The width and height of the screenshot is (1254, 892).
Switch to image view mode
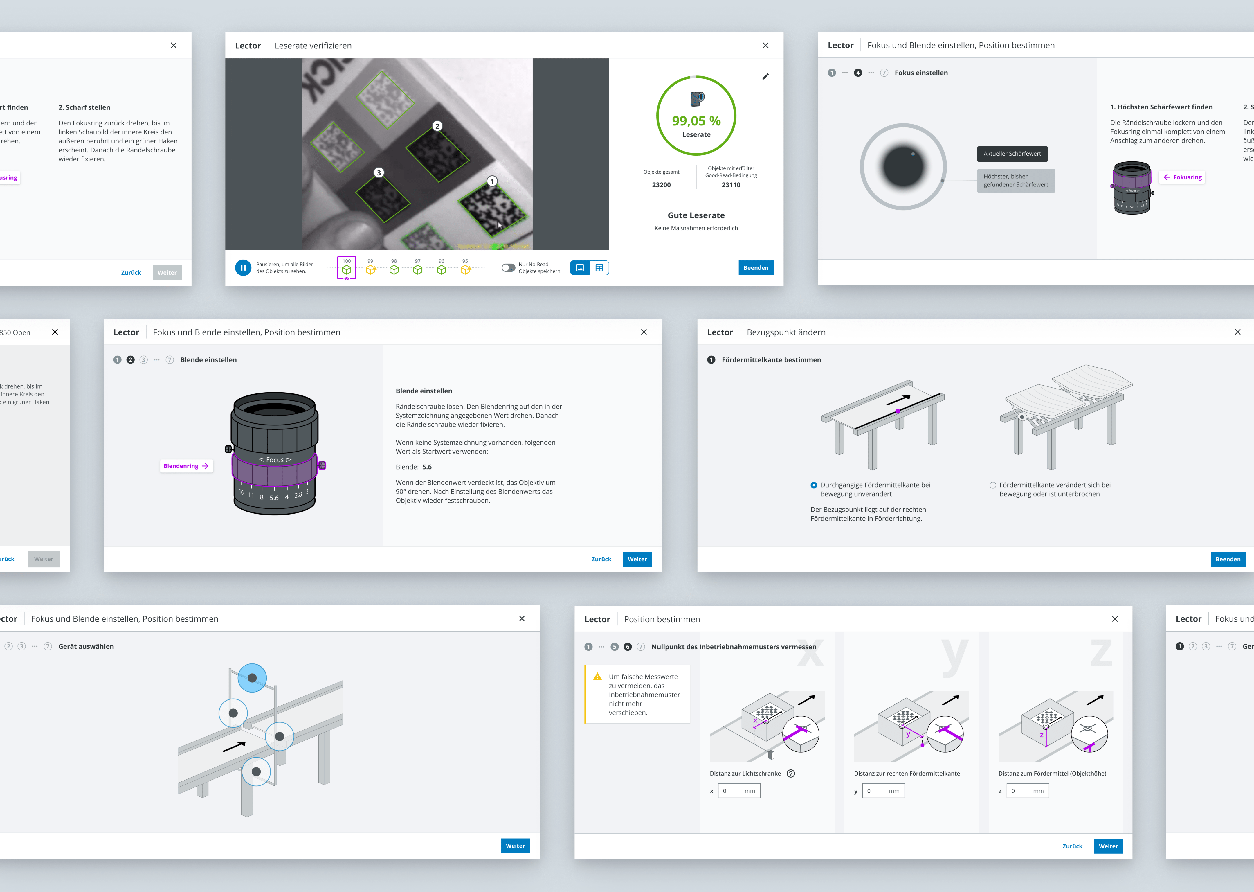(x=580, y=267)
